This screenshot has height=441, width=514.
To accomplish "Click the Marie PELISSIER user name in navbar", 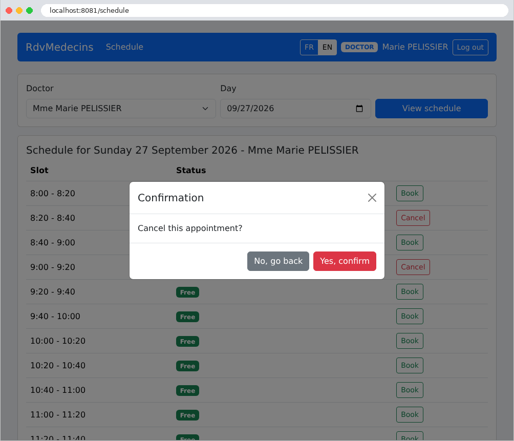I will click(x=415, y=47).
